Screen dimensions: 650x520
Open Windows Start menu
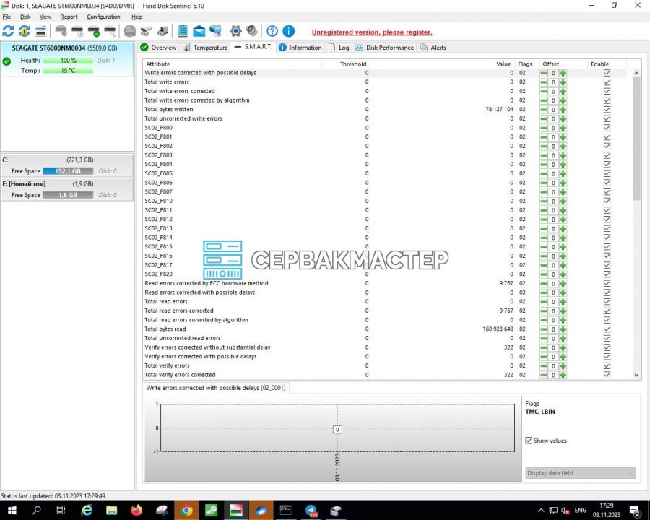pyautogui.click(x=12, y=510)
